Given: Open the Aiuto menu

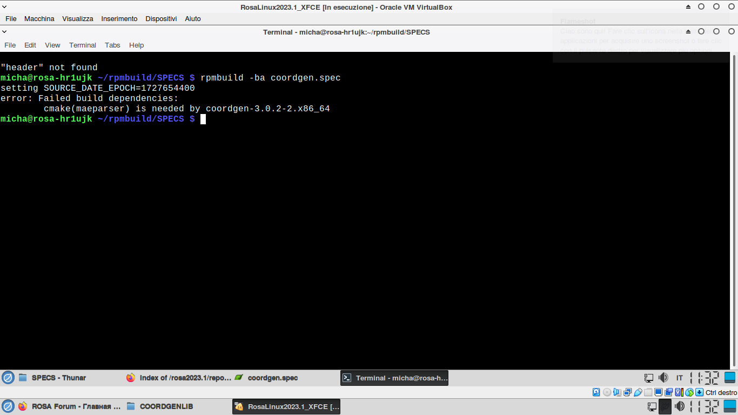Looking at the screenshot, I should (x=193, y=18).
